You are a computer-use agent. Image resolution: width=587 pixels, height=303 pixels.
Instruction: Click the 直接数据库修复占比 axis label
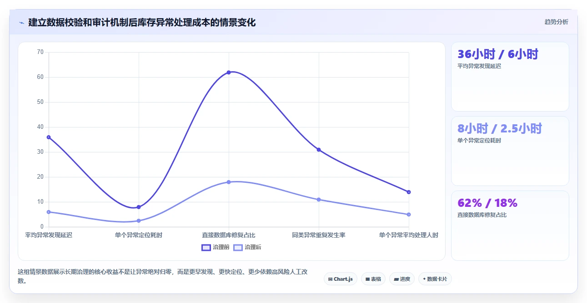(229, 235)
